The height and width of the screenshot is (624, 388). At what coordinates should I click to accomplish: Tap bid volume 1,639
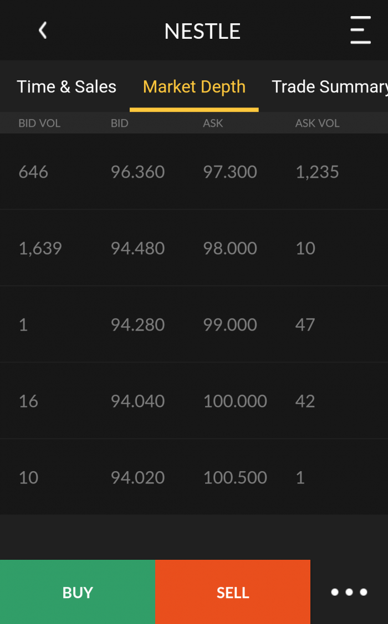click(40, 249)
